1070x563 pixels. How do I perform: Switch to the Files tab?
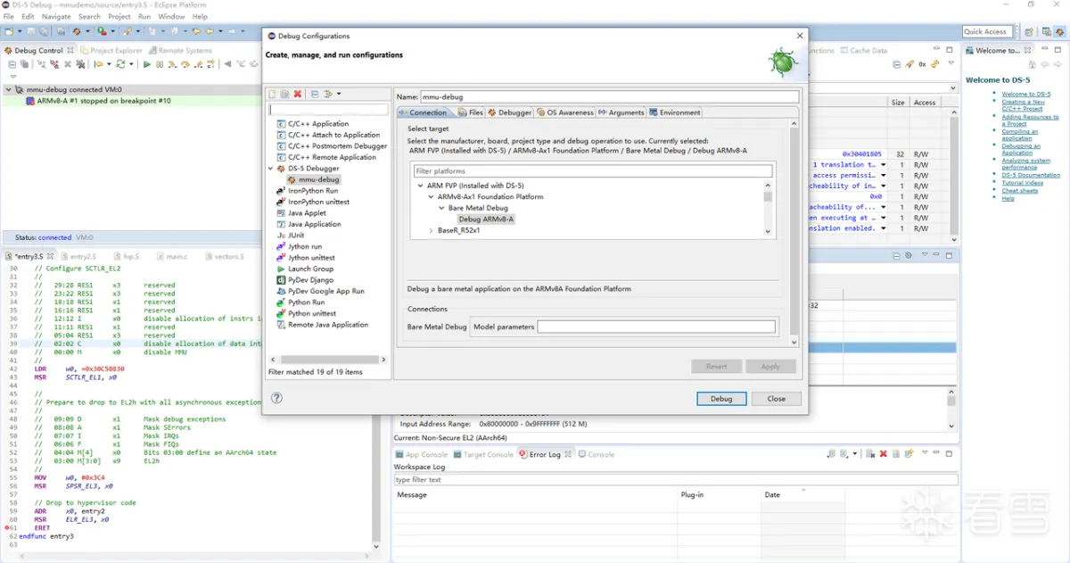pos(470,112)
